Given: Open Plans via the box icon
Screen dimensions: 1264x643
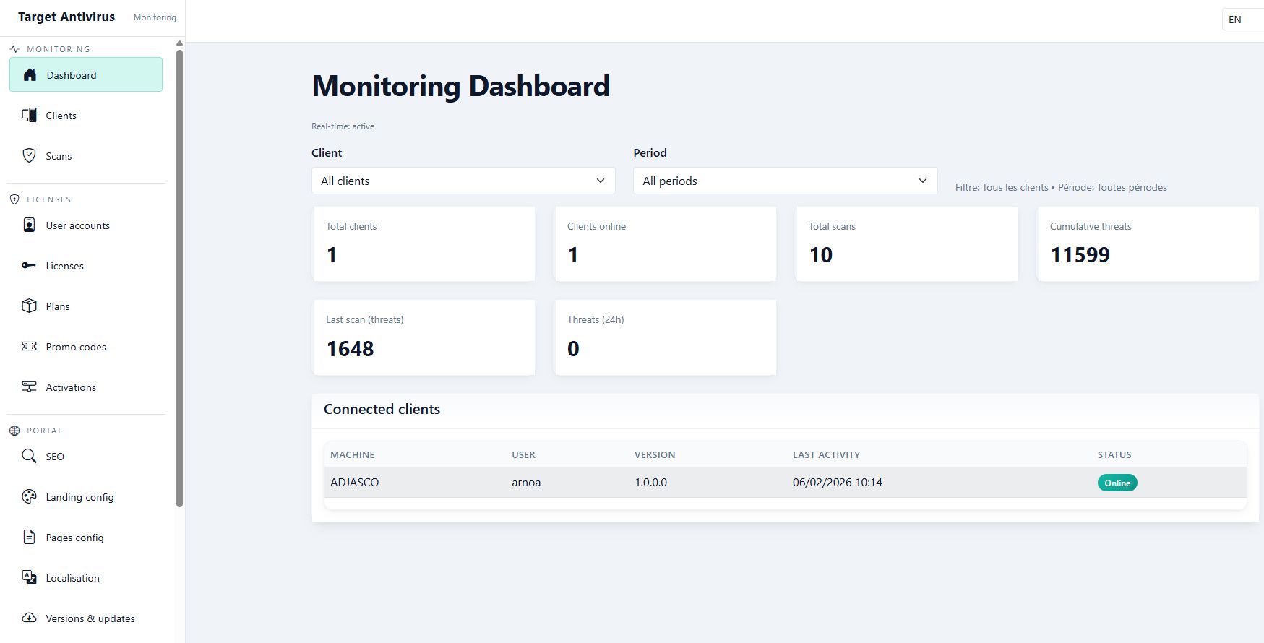Looking at the screenshot, I should tap(29, 306).
